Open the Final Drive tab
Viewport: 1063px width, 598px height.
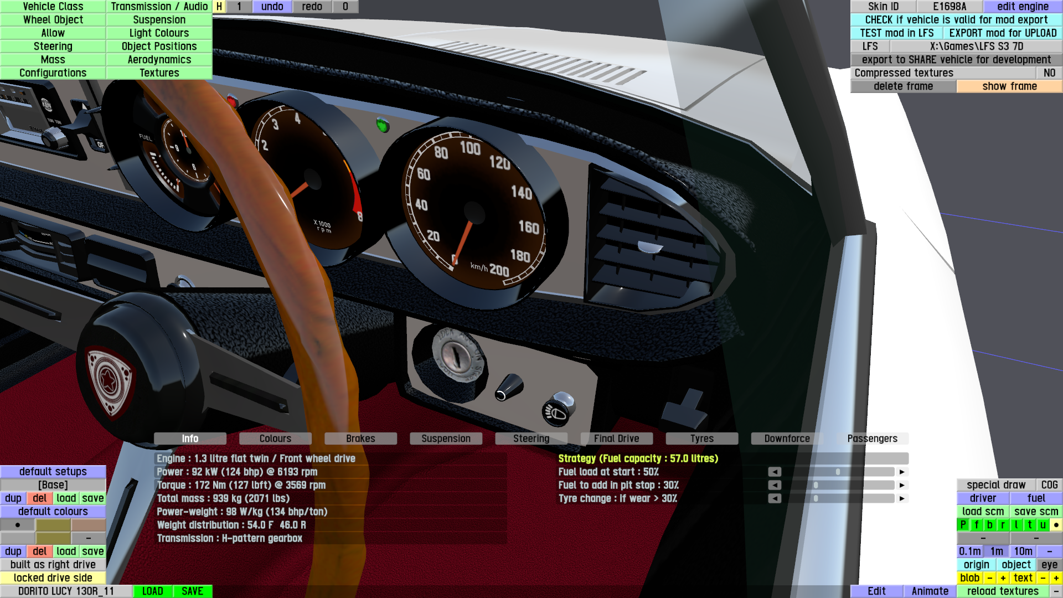tap(616, 439)
